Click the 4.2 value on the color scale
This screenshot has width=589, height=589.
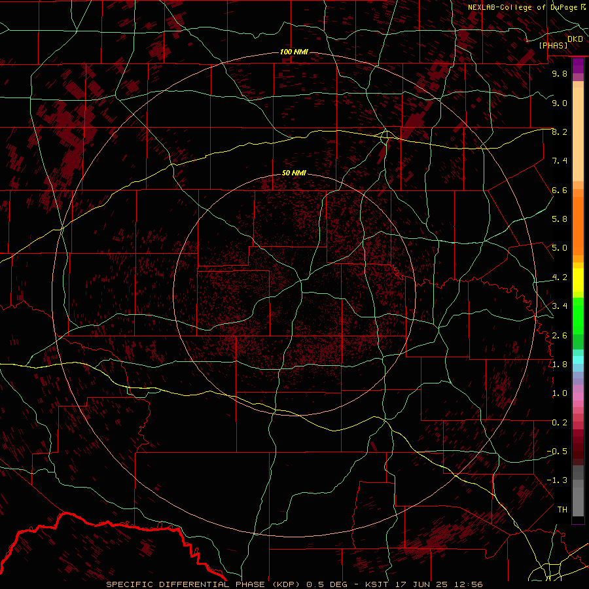click(x=560, y=277)
